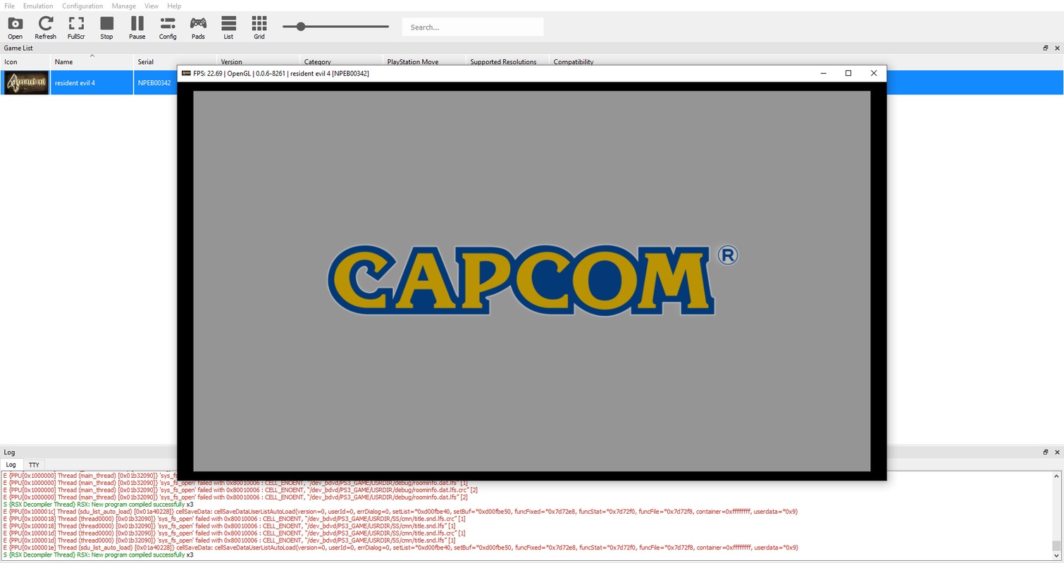
Task: Click the icon size slider handle
Action: pyautogui.click(x=301, y=27)
